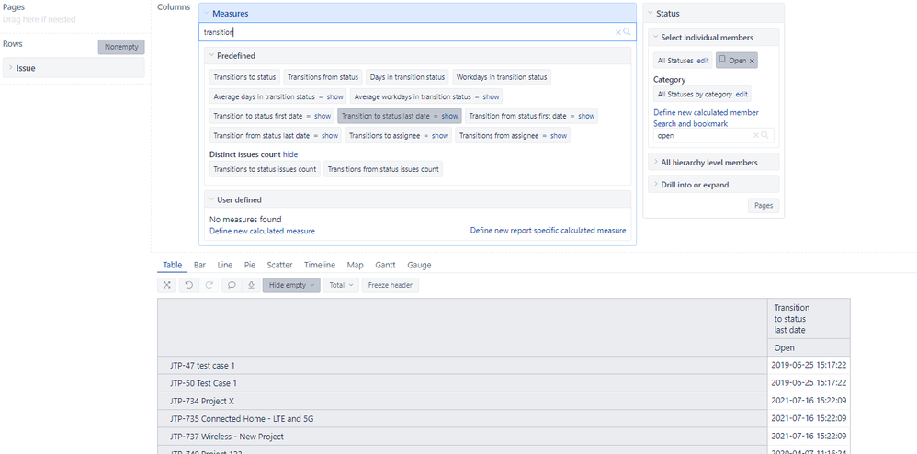Click hide next to Distinct issues count

[290, 155]
